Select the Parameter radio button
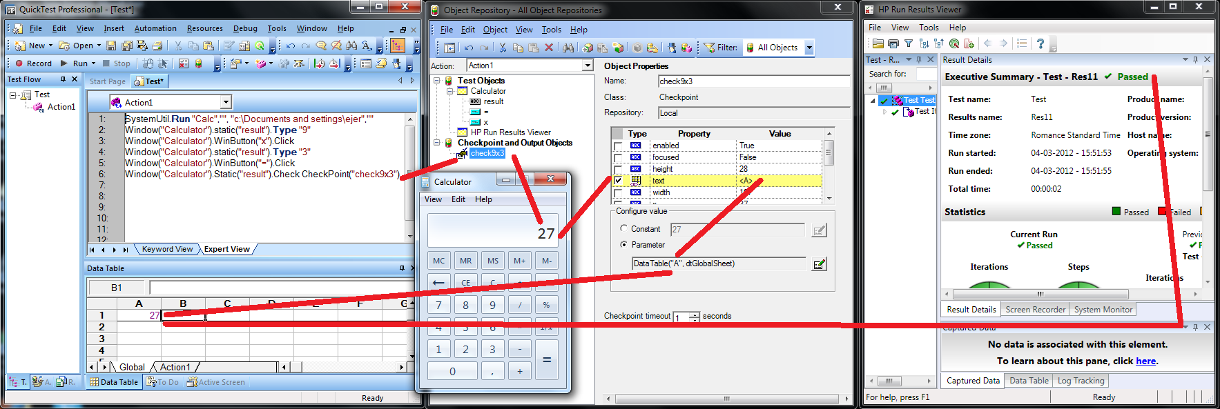This screenshot has height=409, width=1220. pos(623,245)
